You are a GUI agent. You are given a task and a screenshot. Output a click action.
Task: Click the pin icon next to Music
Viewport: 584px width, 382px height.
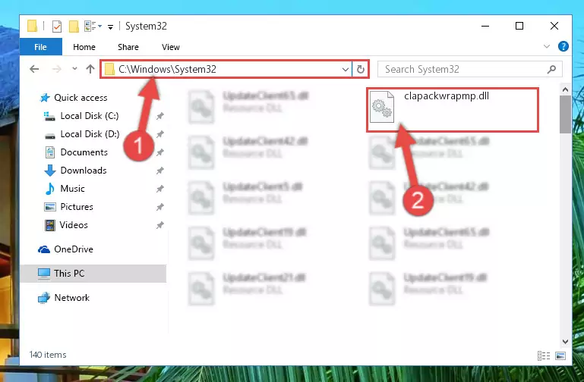(159, 189)
